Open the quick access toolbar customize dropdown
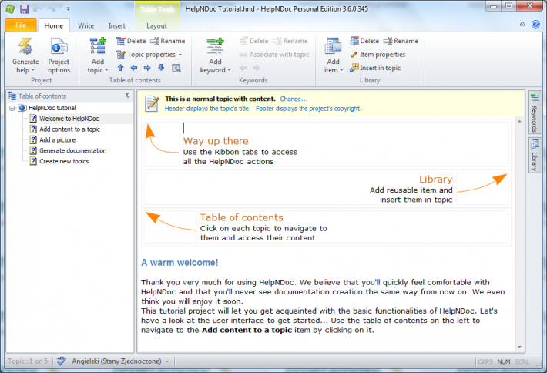The image size is (547, 373). (68, 9)
